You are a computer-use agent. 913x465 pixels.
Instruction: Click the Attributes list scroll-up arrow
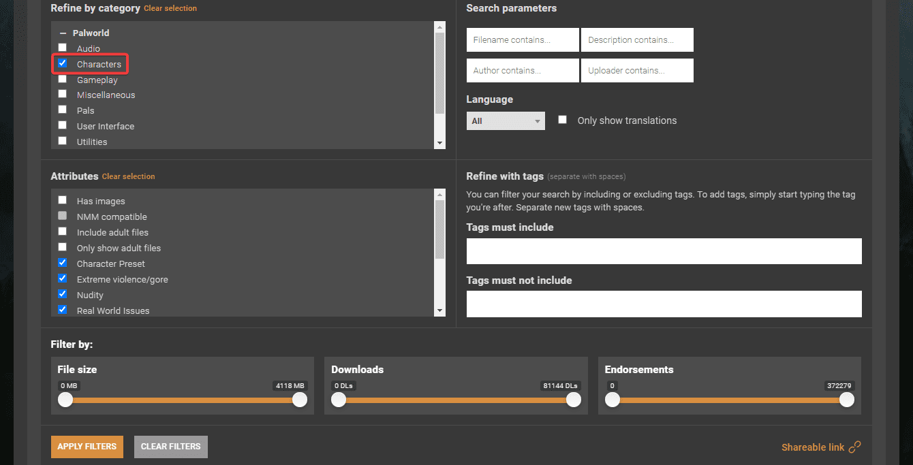click(439, 195)
